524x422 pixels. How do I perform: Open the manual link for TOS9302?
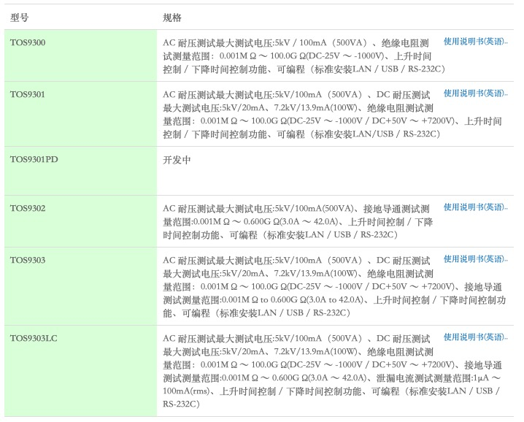click(475, 207)
